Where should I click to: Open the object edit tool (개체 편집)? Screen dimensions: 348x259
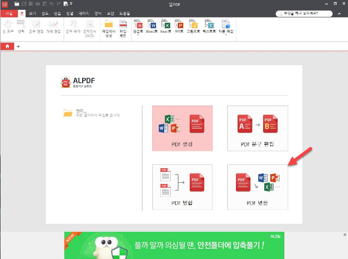pos(53,27)
